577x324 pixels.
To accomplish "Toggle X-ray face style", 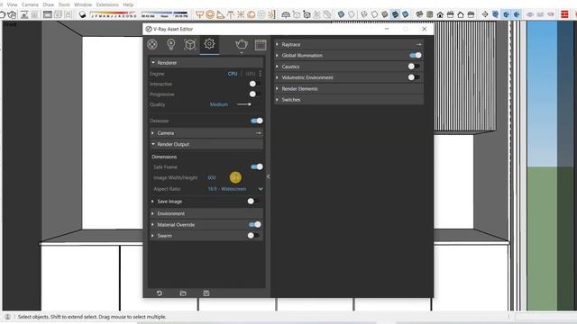I will [341, 14].
